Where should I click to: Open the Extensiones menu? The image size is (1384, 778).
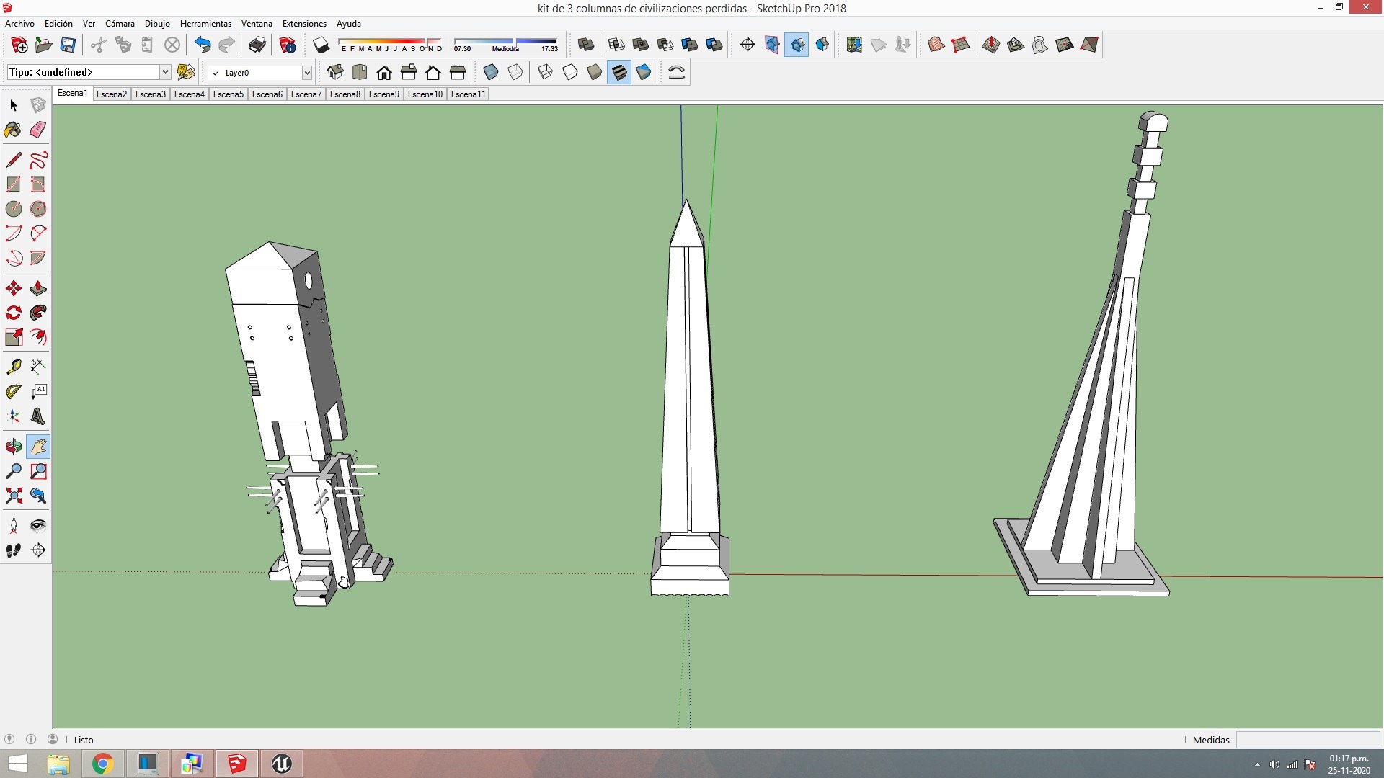[304, 24]
